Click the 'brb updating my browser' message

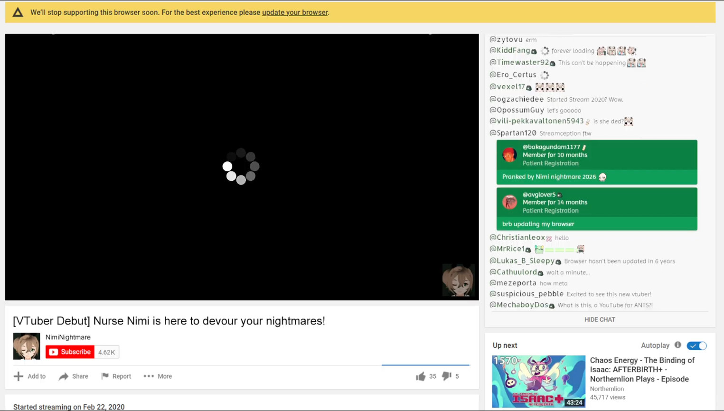538,224
